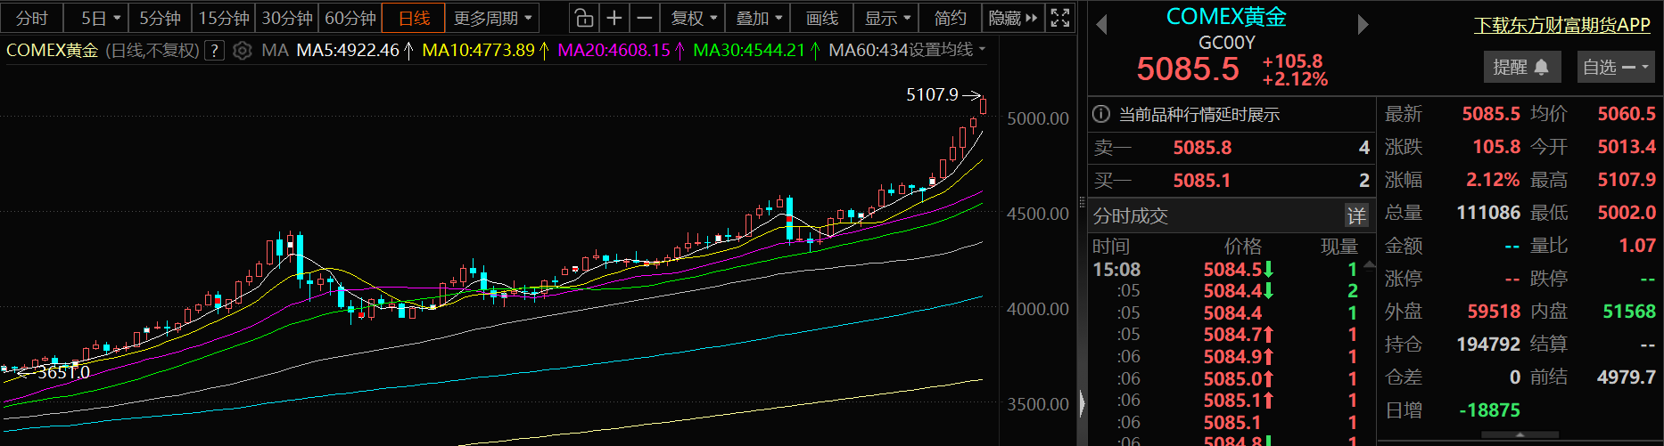The image size is (1664, 446).
Task: Collapse side panel via splitter arrow
Action: 1082,403
